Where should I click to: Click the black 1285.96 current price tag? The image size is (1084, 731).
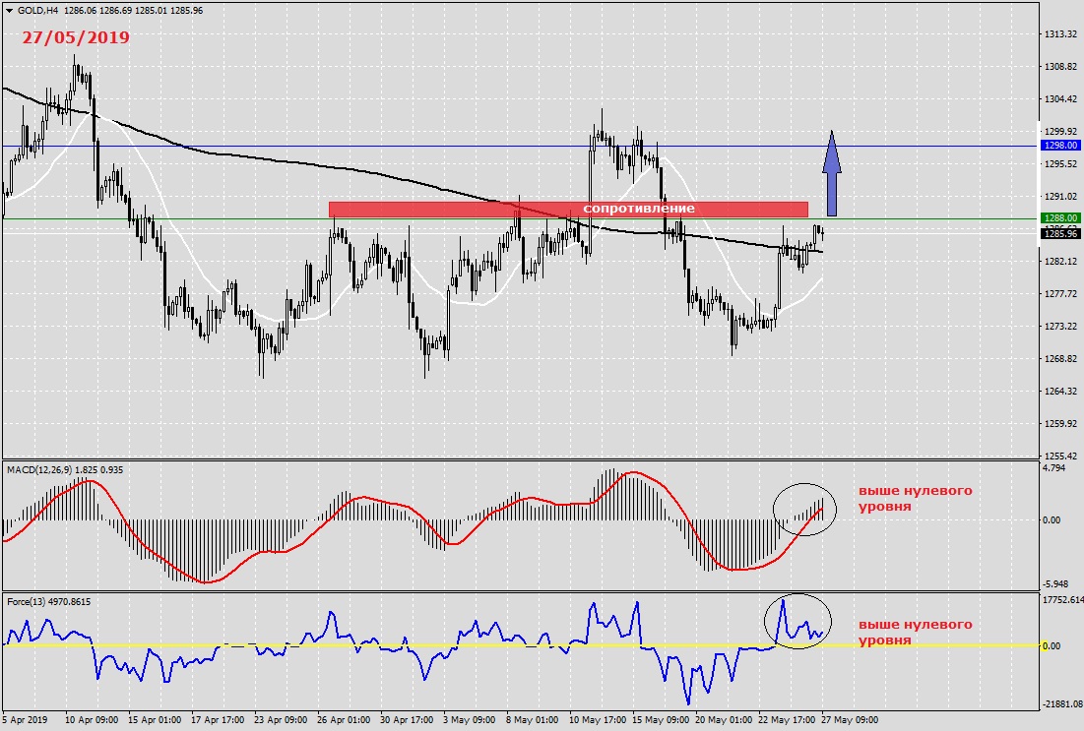click(1061, 234)
